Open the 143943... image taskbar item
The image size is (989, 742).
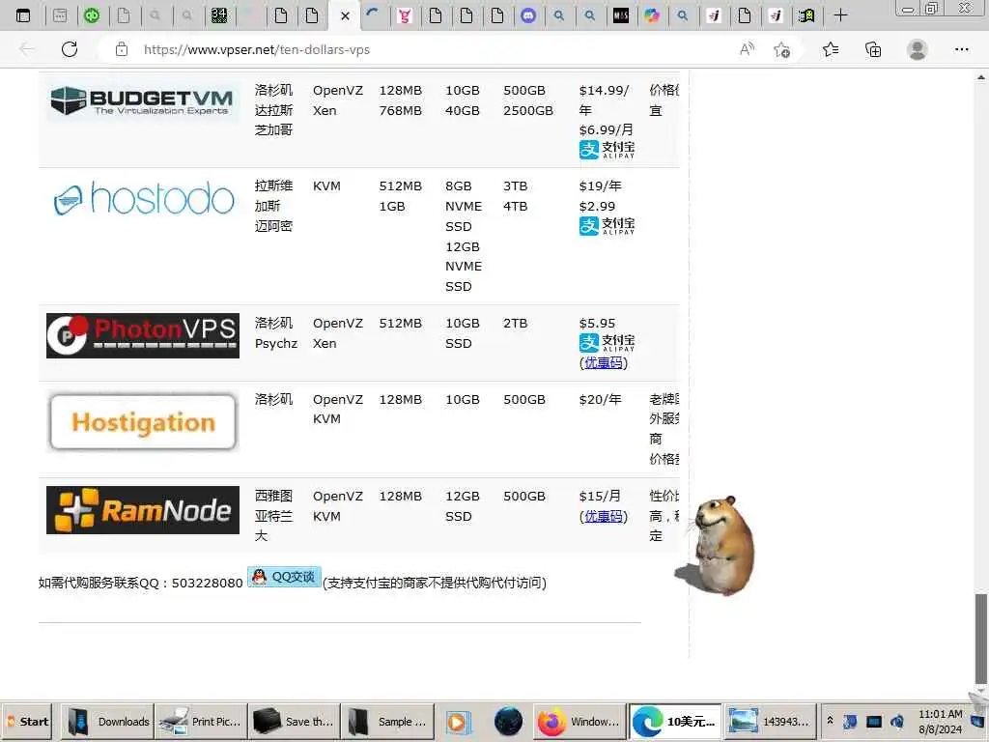tap(770, 722)
